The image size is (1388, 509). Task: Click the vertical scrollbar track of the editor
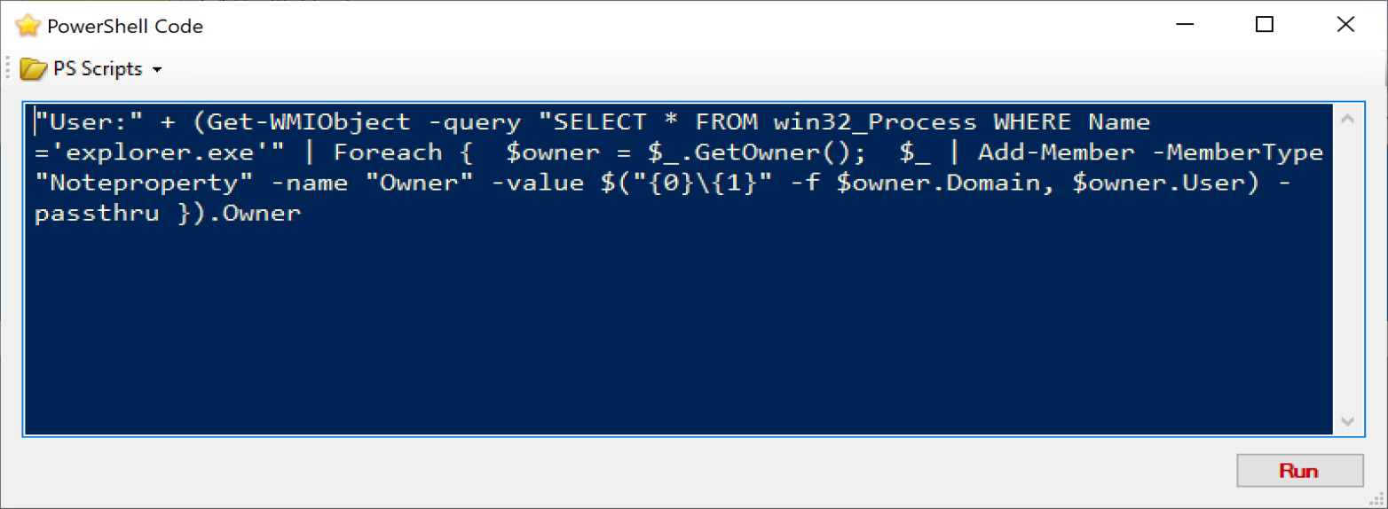pyautogui.click(x=1347, y=270)
